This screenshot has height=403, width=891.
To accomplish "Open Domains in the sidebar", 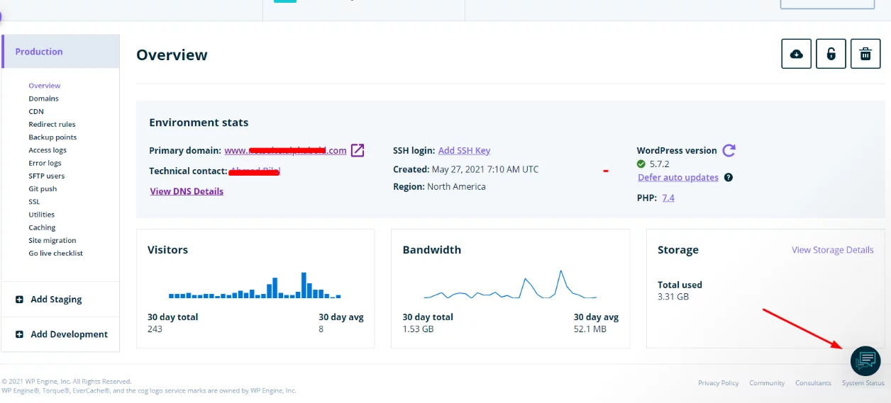I will (x=43, y=98).
